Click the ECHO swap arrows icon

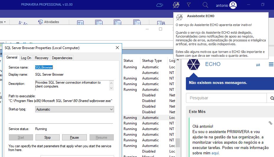point(258,65)
